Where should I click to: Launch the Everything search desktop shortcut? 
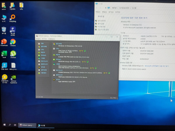pyautogui.click(x=13, y=18)
